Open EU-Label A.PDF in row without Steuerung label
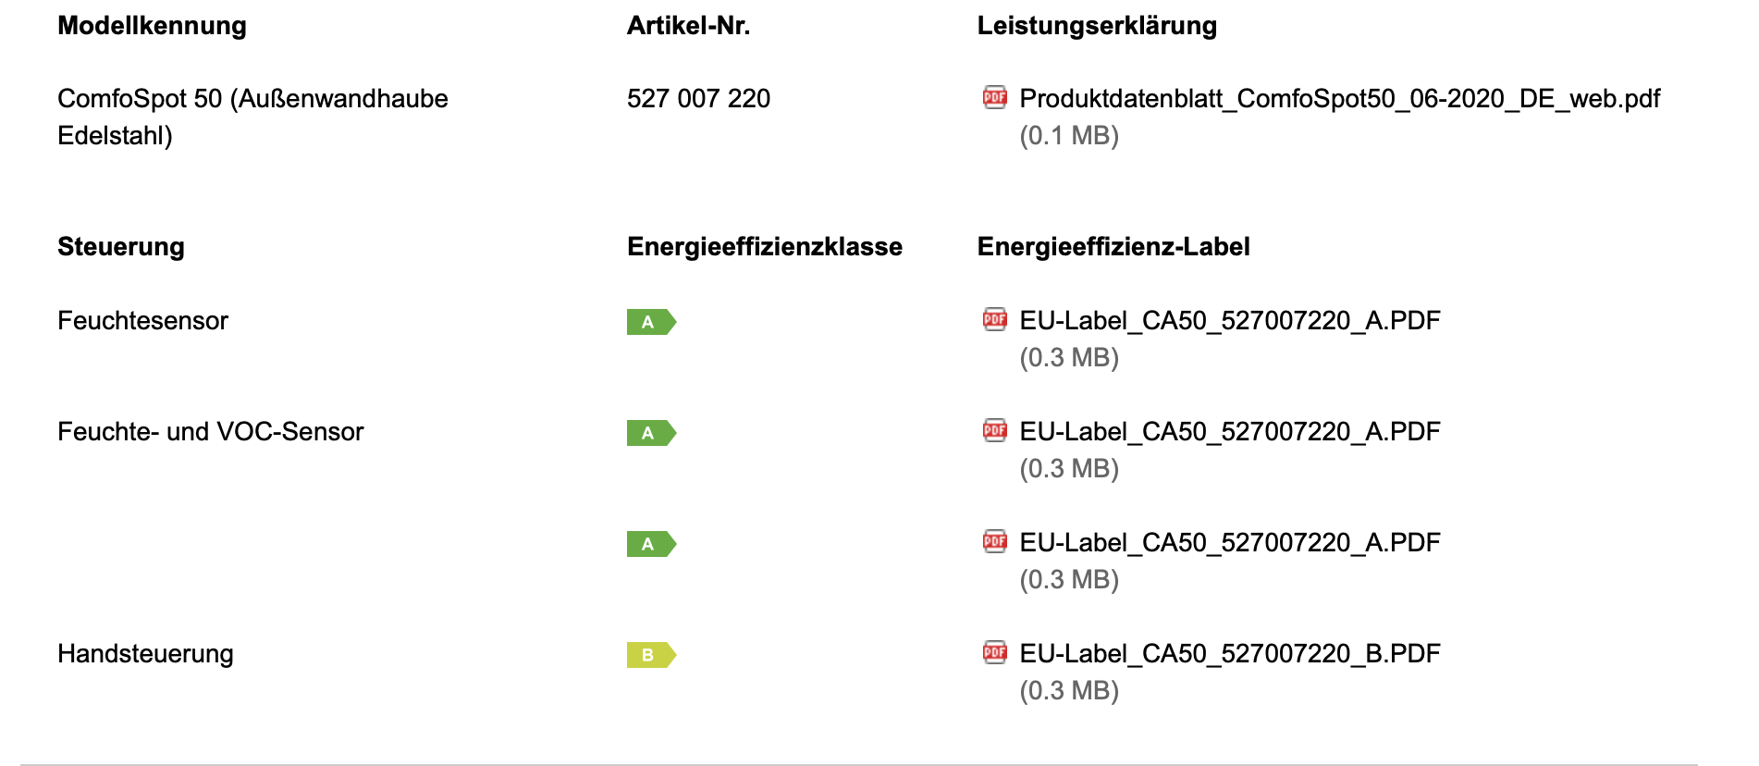The height and width of the screenshot is (766, 1759). (x=1230, y=543)
